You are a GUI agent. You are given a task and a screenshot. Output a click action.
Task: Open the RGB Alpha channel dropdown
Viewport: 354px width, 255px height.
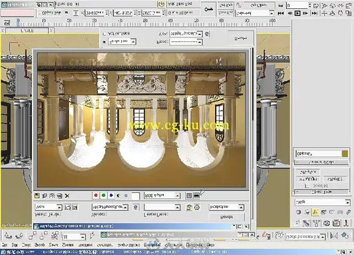[162, 196]
